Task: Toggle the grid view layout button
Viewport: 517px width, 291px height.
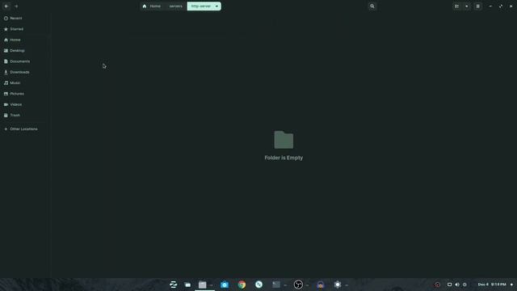Action: 456,6
